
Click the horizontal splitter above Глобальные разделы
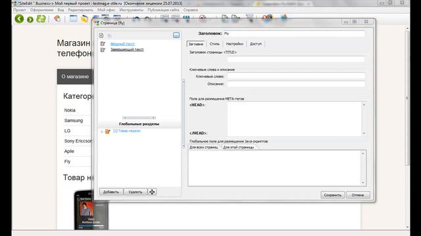(x=139, y=118)
